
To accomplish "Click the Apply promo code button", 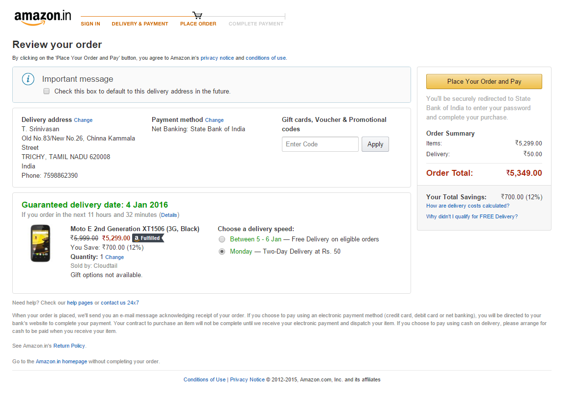I will coord(375,144).
